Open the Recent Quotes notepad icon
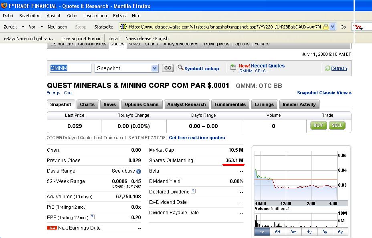Viewport: 372px width, 238px height. [233, 68]
